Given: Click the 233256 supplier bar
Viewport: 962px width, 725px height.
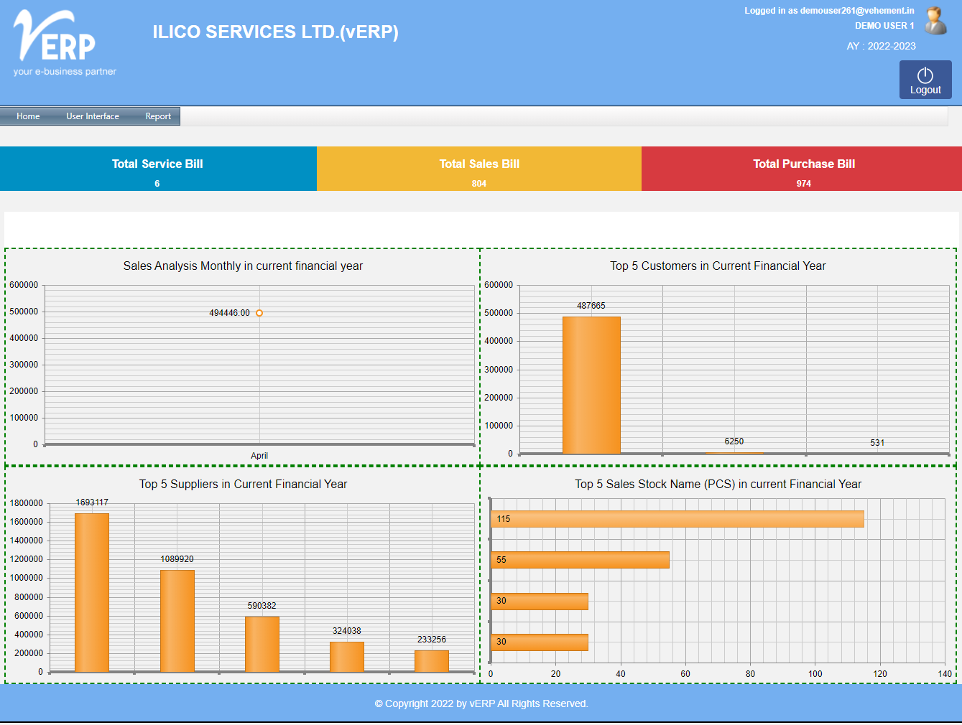Looking at the screenshot, I should 432,661.
